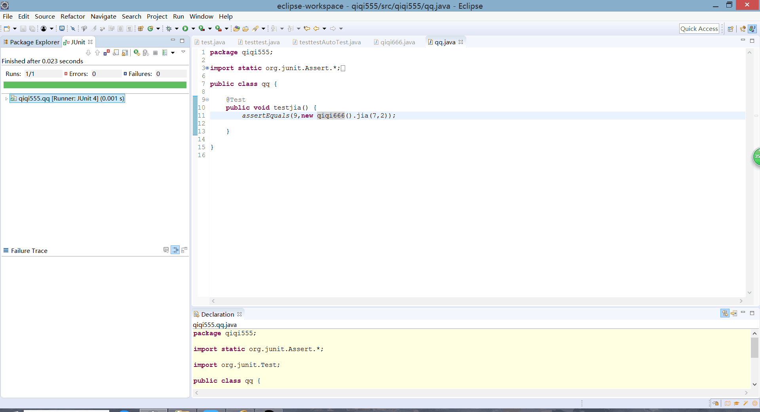760x412 pixels.
Task: Click the Save icon in the toolbar
Action: pyautogui.click(x=23, y=28)
